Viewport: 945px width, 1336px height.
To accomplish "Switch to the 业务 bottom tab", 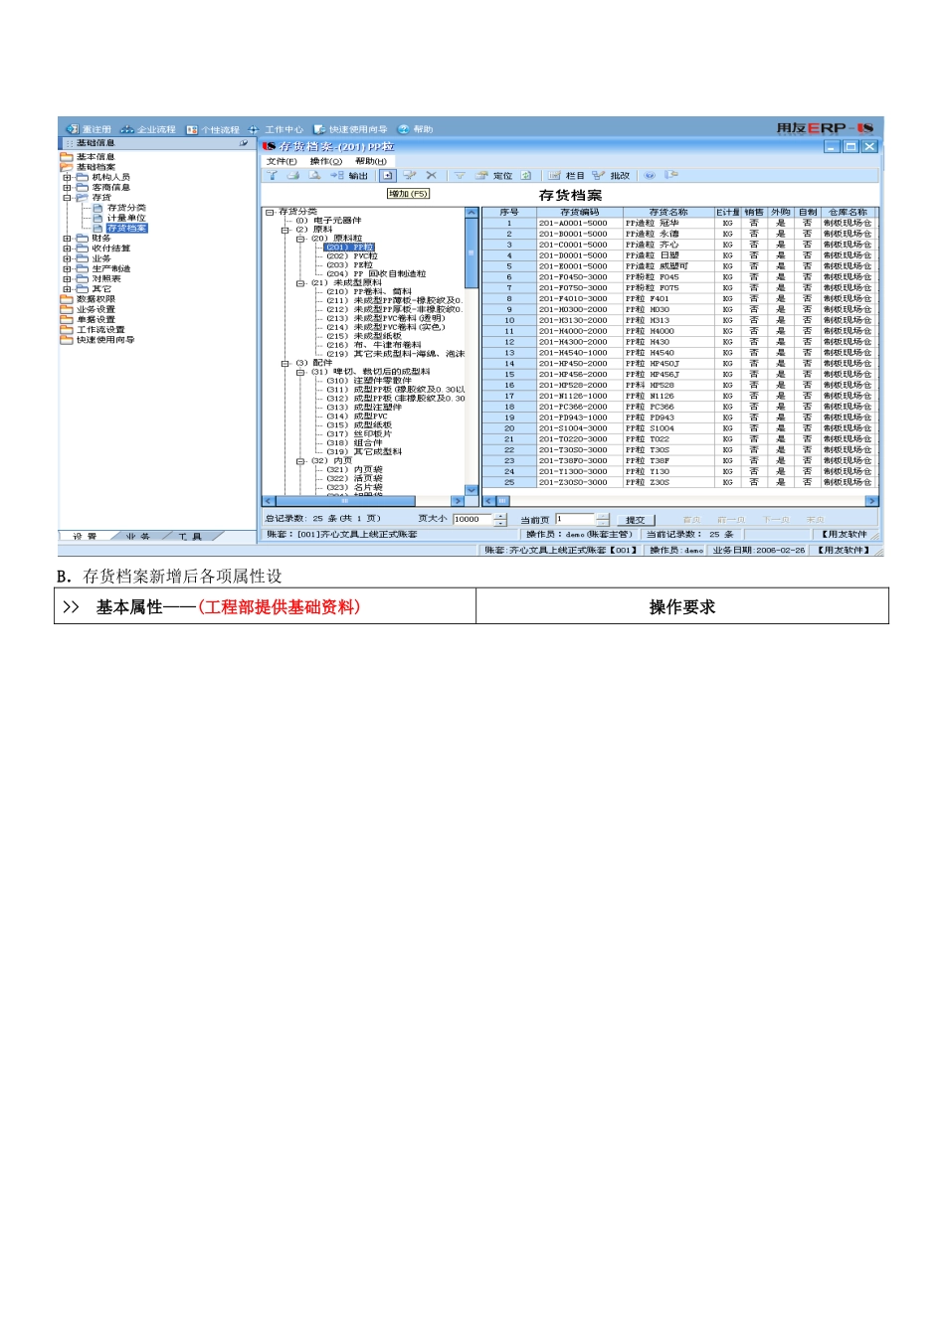I will point(137,537).
